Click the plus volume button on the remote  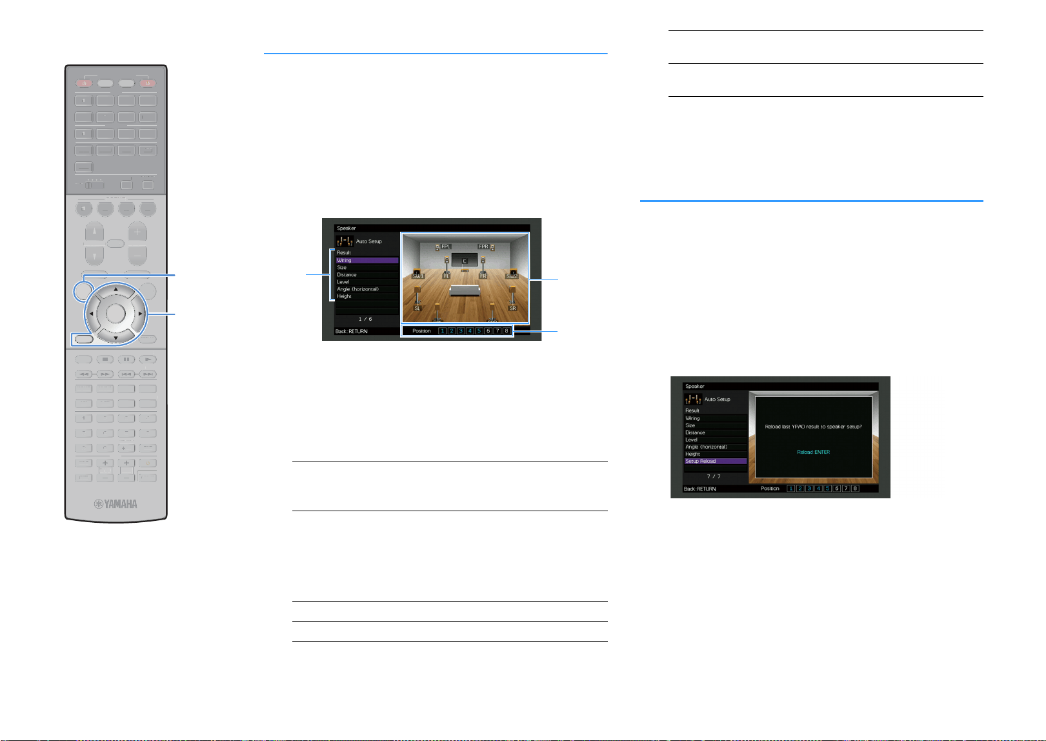tap(137, 232)
